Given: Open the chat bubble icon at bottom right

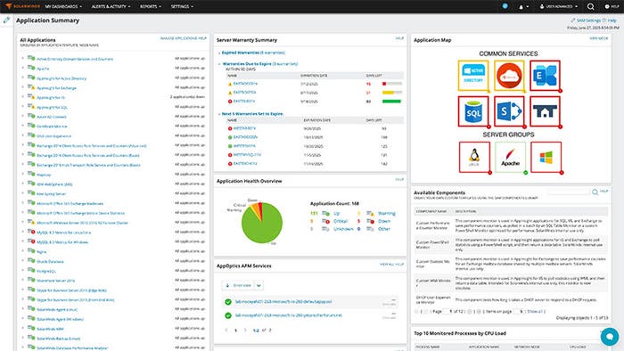Looking at the screenshot, I should click(609, 336).
